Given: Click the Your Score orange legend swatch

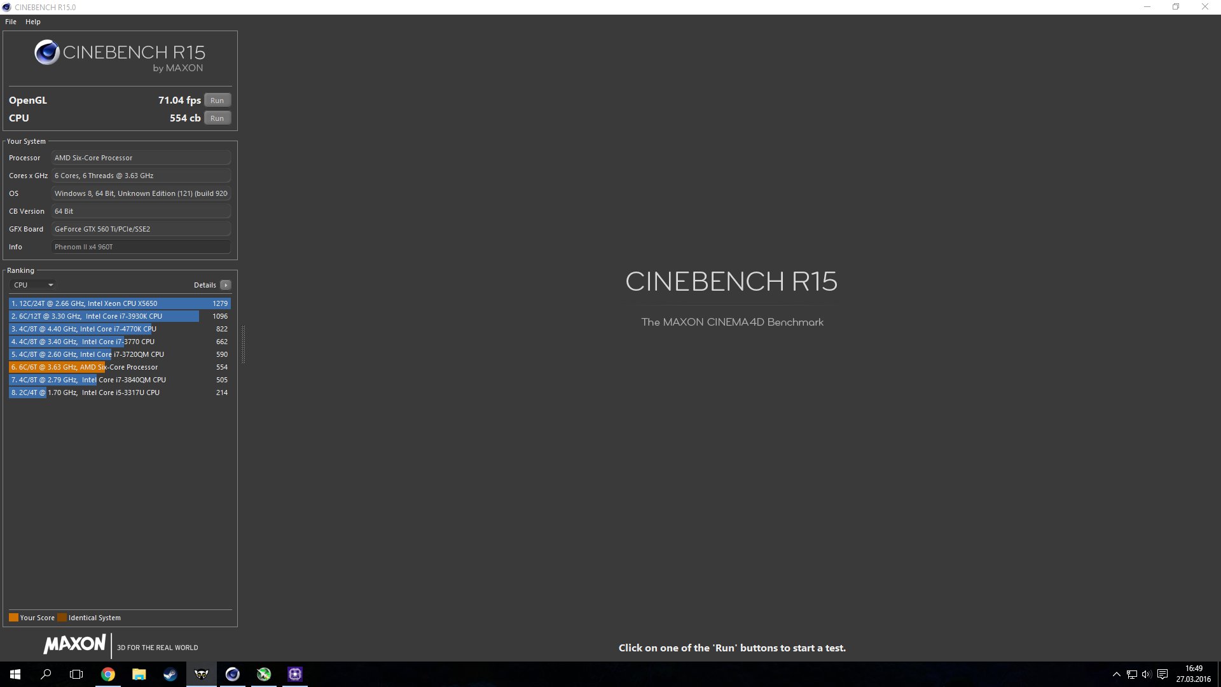Looking at the screenshot, I should [13, 618].
